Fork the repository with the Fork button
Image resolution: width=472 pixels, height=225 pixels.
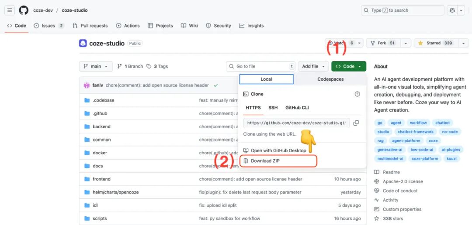pos(382,43)
